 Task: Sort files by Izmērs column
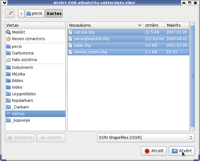154,25
